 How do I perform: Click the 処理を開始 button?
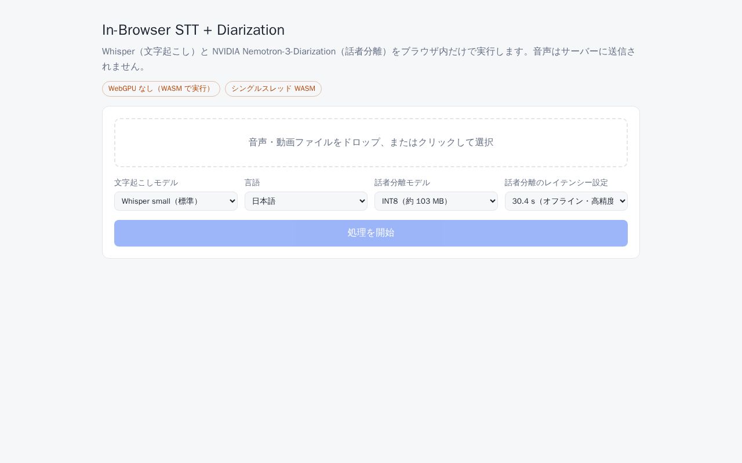coord(371,233)
